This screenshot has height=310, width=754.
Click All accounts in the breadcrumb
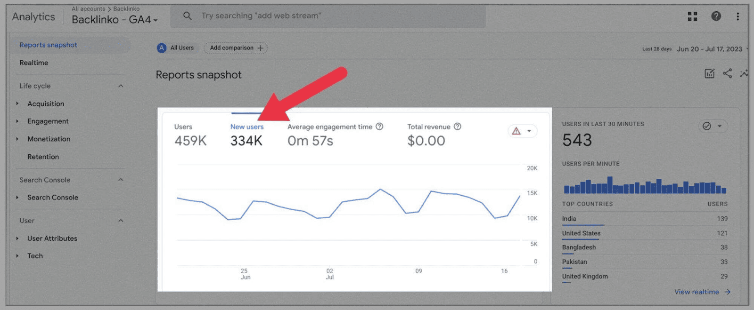(x=88, y=9)
